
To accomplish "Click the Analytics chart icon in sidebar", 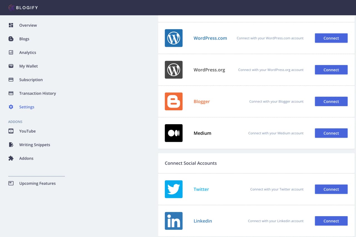I will pos(11,52).
